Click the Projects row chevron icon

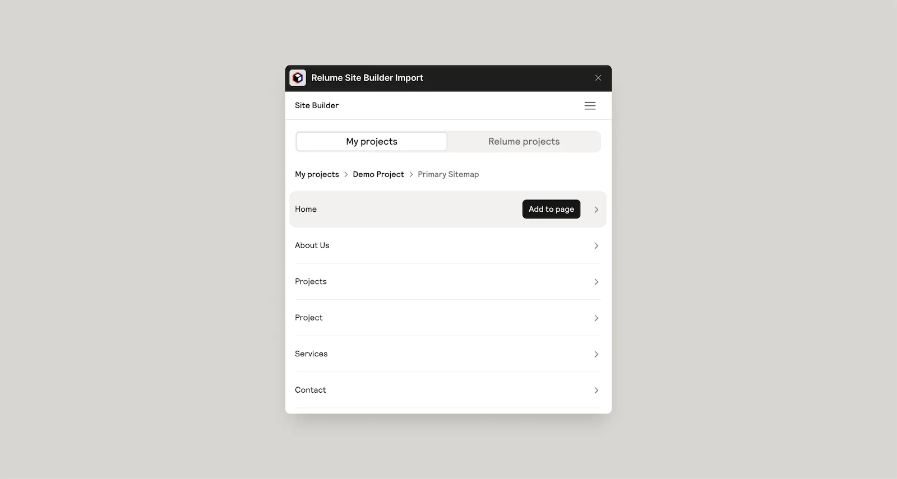(596, 282)
